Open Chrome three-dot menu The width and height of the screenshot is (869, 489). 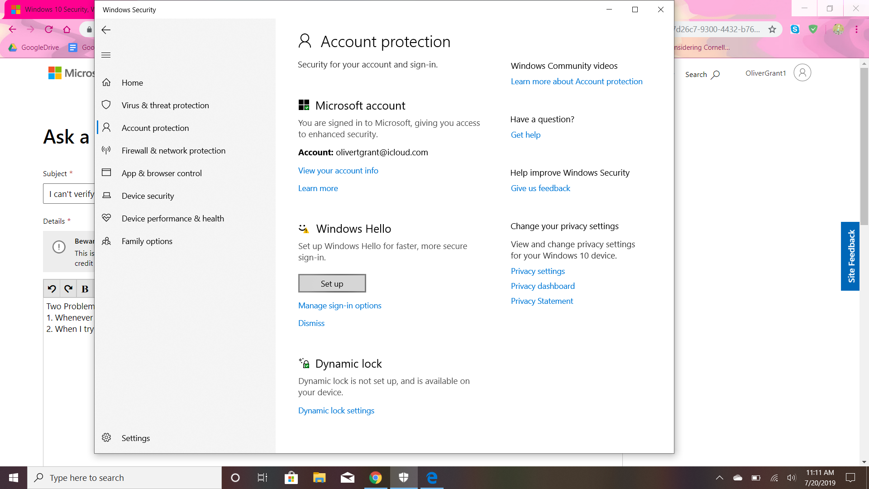[856, 29]
